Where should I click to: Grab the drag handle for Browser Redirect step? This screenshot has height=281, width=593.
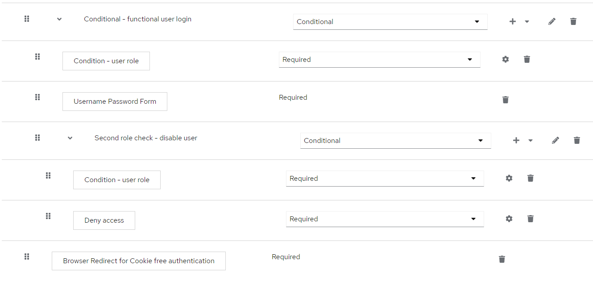(27, 257)
